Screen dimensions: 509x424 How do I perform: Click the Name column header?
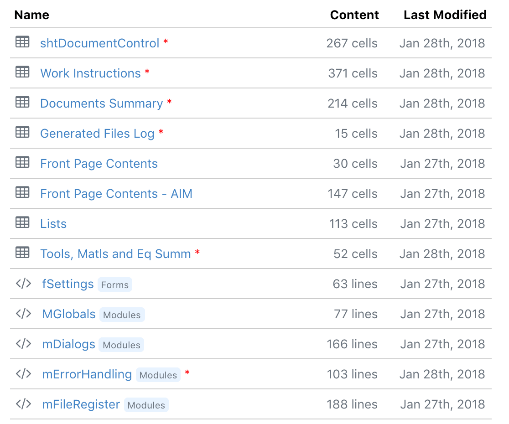pos(31,15)
